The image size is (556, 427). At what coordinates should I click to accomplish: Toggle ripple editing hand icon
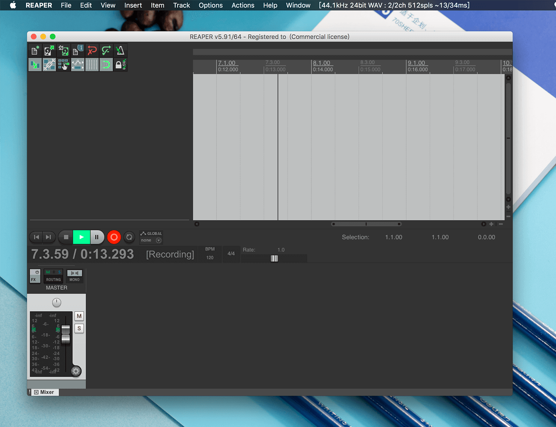click(x=64, y=65)
